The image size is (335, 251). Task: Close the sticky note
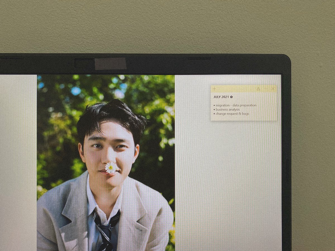[273, 89]
